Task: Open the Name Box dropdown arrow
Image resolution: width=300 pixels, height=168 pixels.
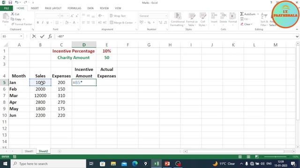Action: point(21,36)
